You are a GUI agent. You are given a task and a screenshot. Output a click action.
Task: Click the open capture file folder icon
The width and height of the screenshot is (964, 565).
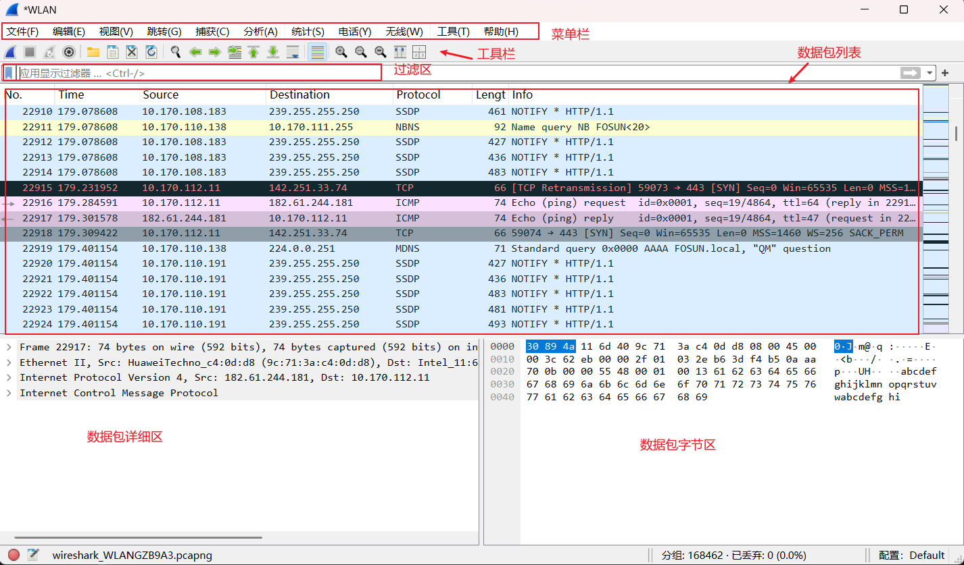(x=93, y=52)
